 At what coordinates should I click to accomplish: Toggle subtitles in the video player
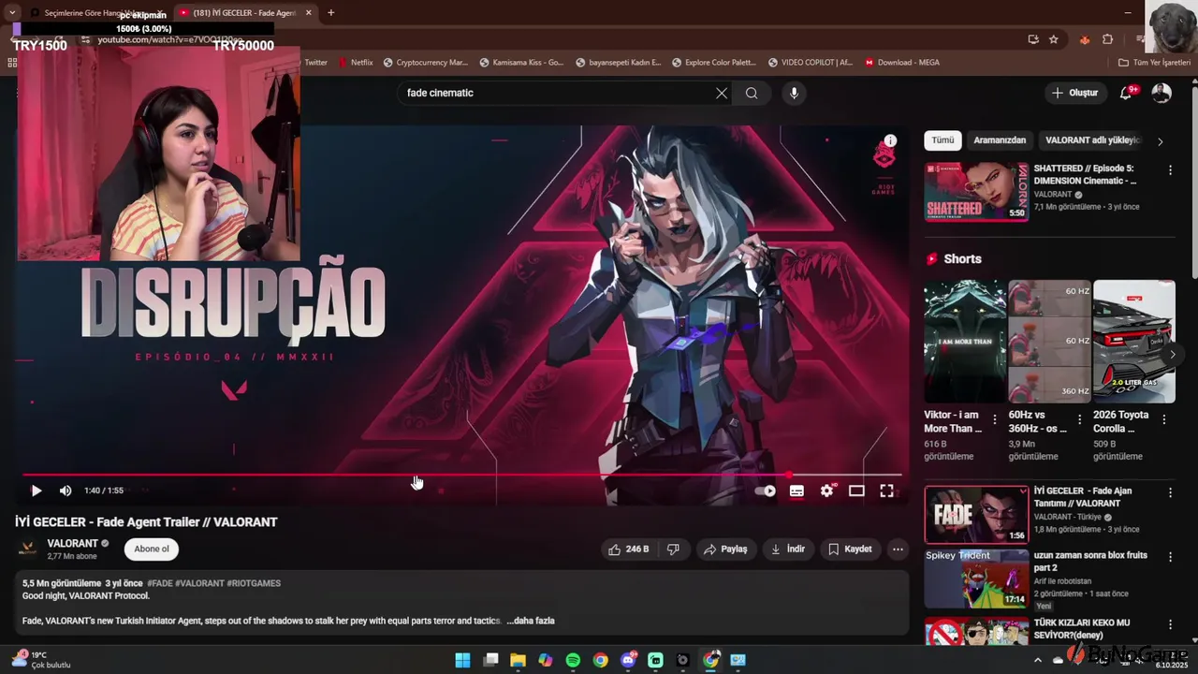[796, 491]
